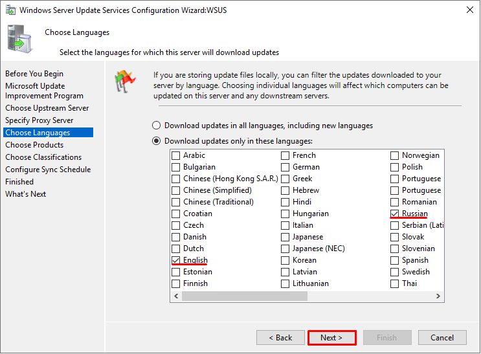Image resolution: width=481 pixels, height=354 pixels.
Task: Click the colorful flags languages icon
Action: tap(124, 82)
